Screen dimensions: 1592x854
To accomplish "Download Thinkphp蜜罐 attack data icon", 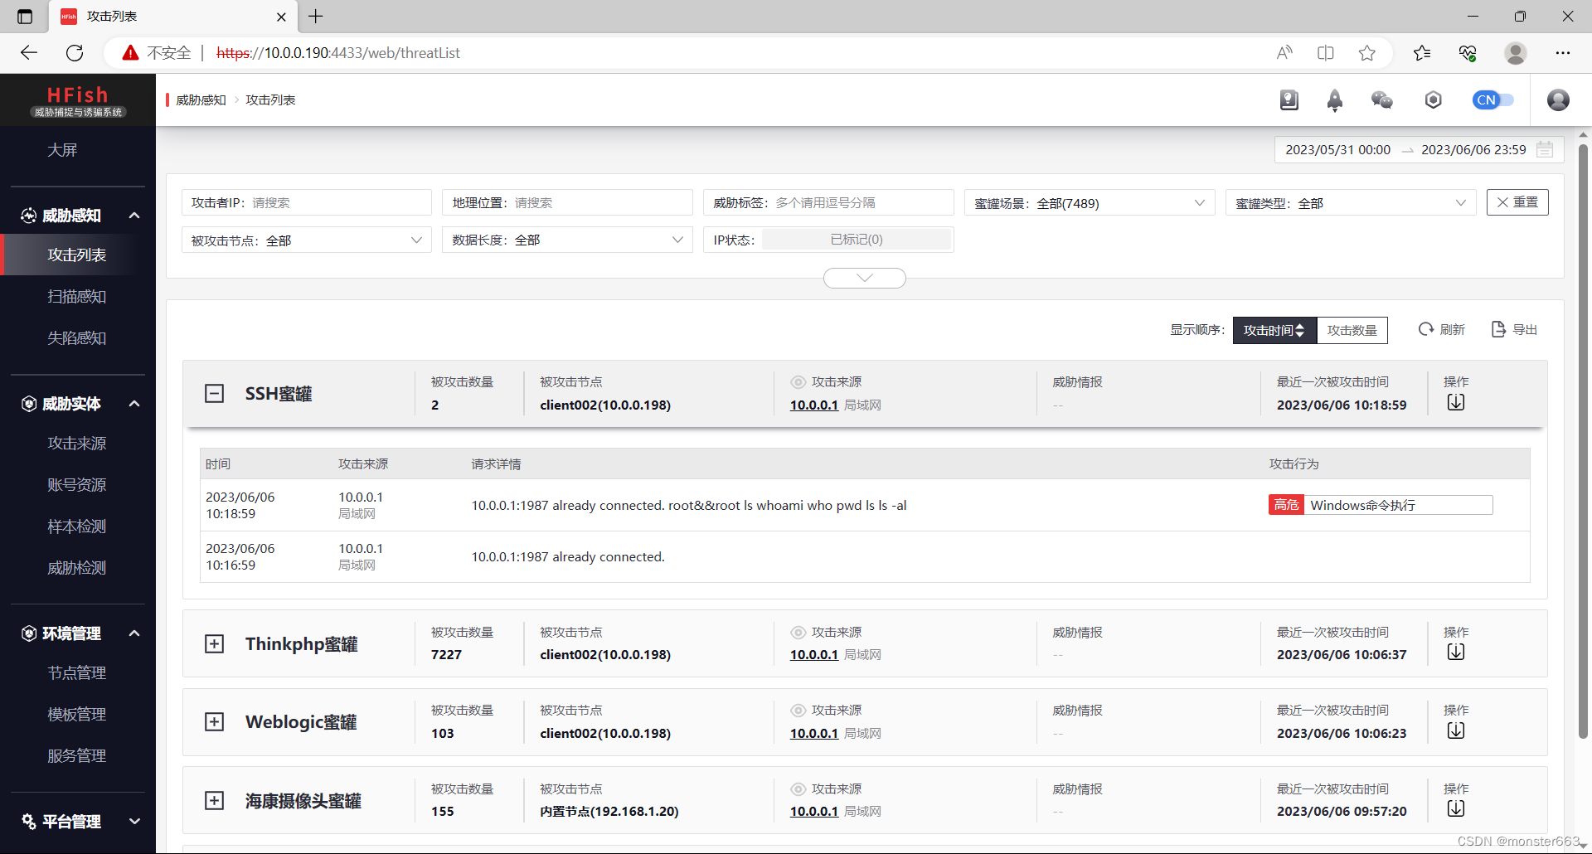I will pyautogui.click(x=1456, y=653).
